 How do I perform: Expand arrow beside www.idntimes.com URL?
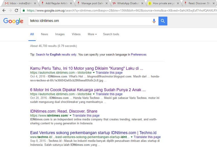70,116
